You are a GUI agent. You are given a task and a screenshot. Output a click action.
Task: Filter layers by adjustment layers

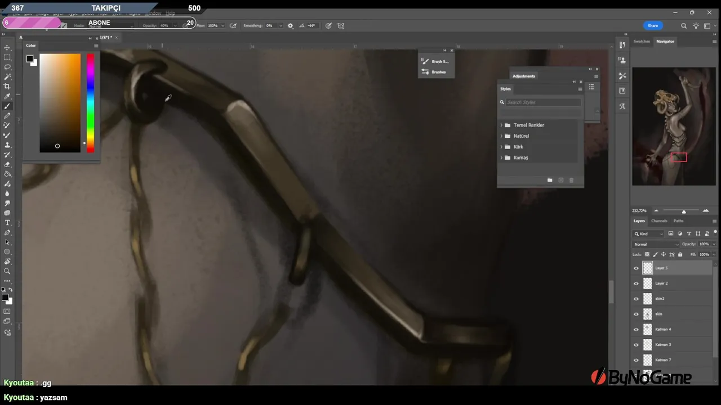pyautogui.click(x=680, y=233)
